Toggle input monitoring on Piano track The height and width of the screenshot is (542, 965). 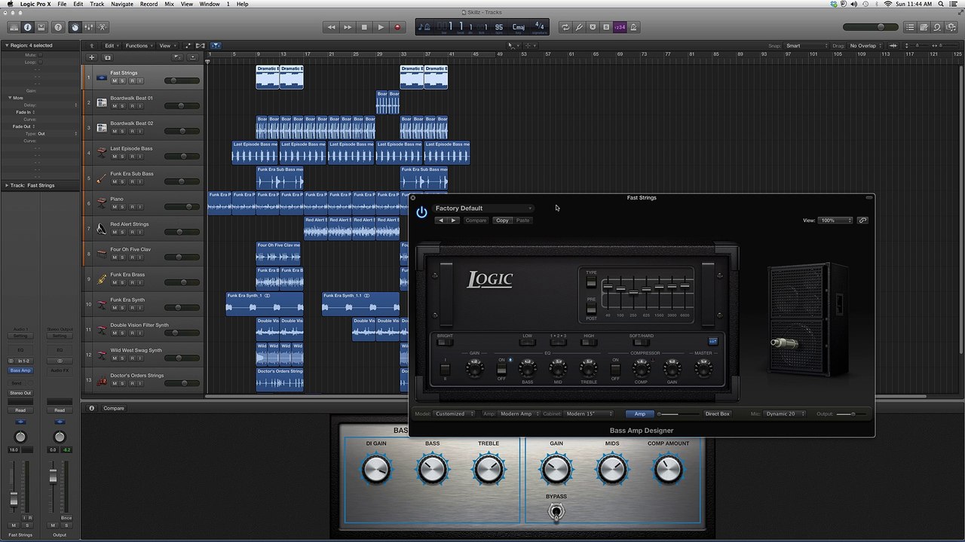pyautogui.click(x=139, y=207)
